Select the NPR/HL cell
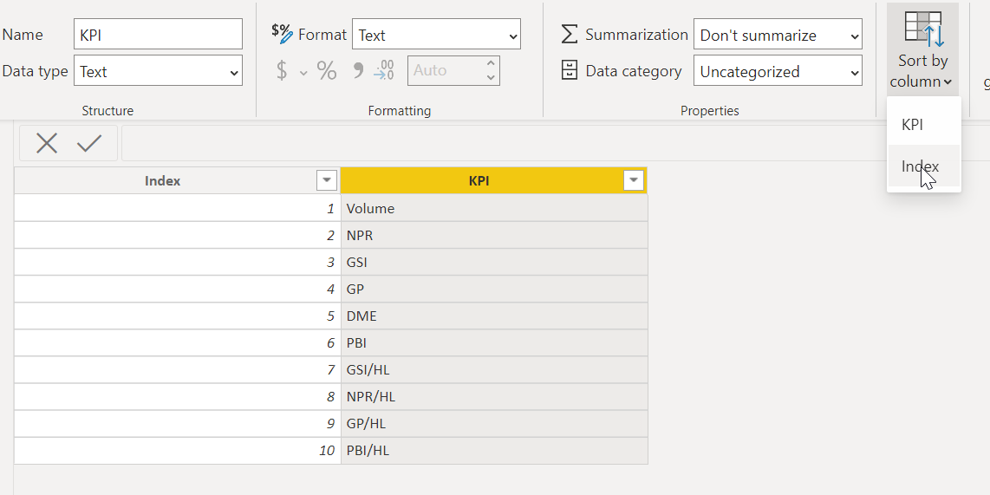The height and width of the screenshot is (495, 990). pyautogui.click(x=494, y=396)
